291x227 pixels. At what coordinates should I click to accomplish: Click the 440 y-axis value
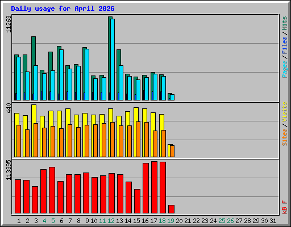pyautogui.click(x=9, y=108)
